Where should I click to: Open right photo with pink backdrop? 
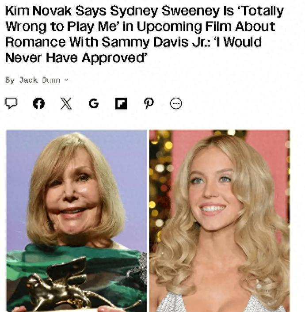point(219,221)
